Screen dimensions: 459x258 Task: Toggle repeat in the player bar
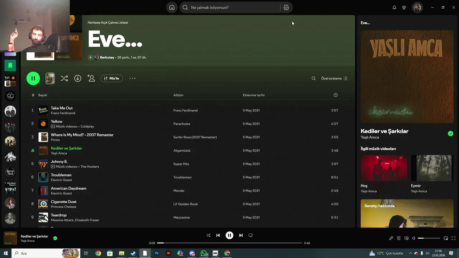point(251,235)
